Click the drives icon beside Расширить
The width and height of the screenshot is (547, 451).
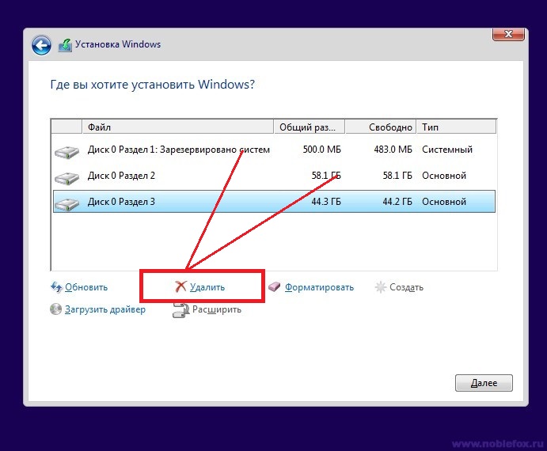tap(180, 310)
